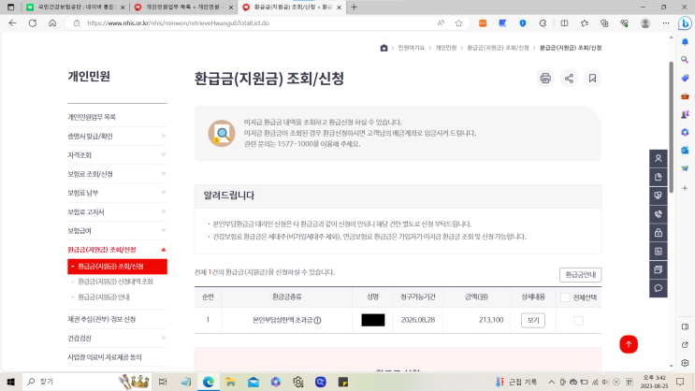Viewport: 695px width, 391px height.
Task: Open info icon next to 본인부담상한액 초과금
Action: (x=317, y=320)
